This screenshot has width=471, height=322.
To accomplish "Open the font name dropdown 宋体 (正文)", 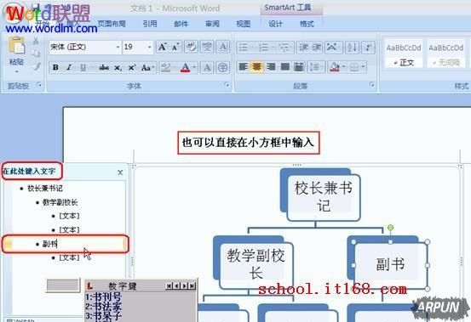I will coord(118,48).
